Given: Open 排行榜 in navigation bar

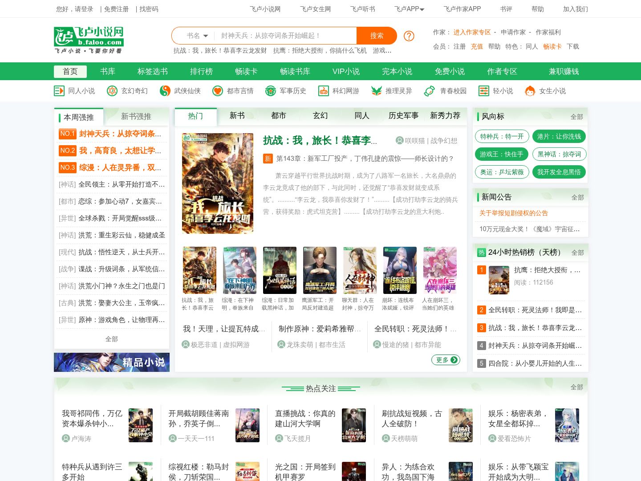Looking at the screenshot, I should 201,72.
